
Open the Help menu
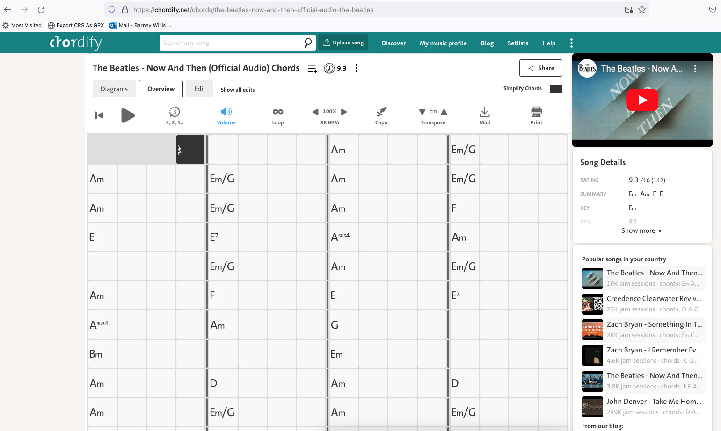pos(549,43)
